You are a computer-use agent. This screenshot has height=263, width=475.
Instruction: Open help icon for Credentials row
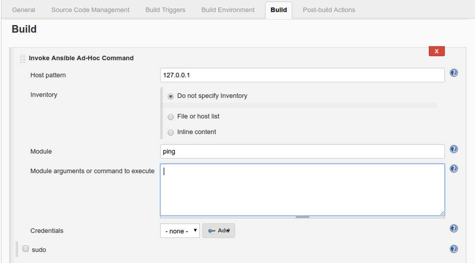point(453,229)
